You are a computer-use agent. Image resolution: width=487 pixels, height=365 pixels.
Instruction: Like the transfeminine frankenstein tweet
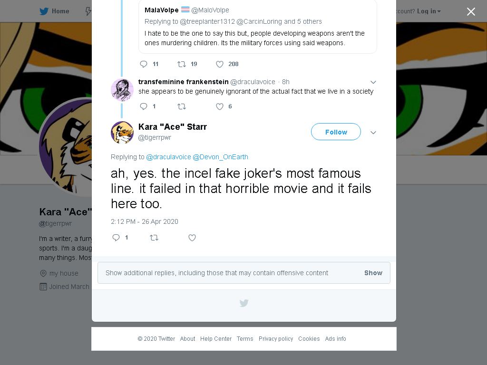click(x=220, y=106)
